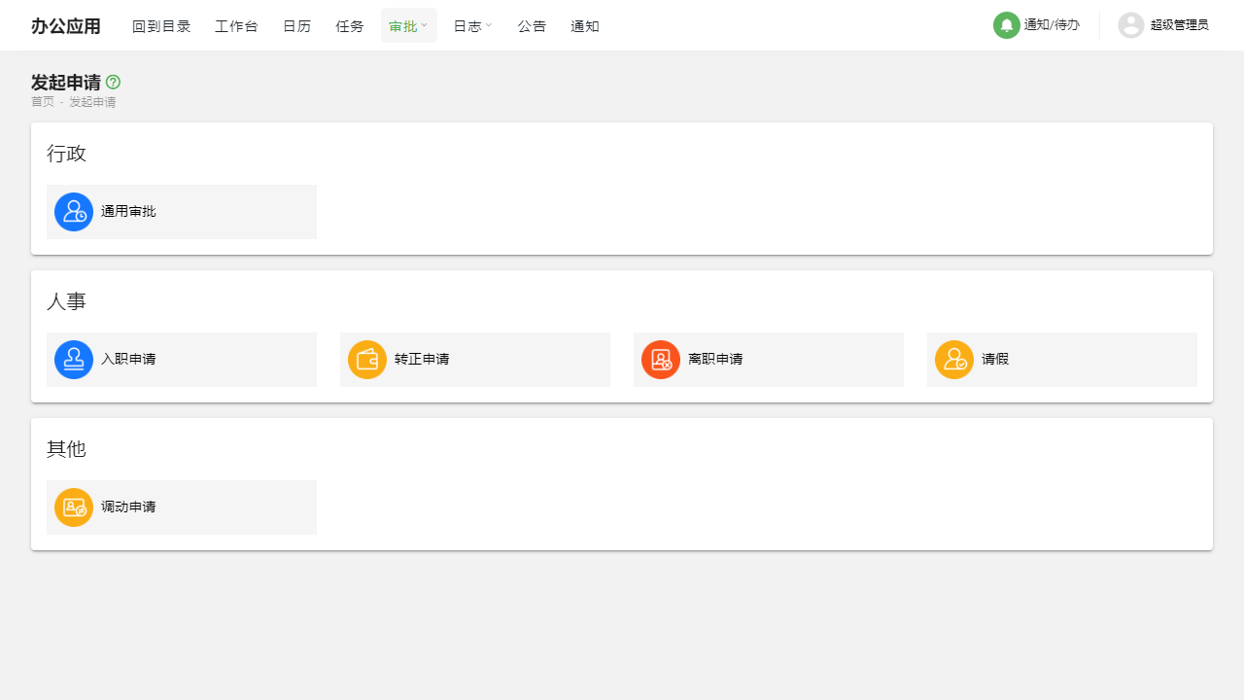Click the 调动申请 transfer card icon
The image size is (1244, 700).
coord(74,507)
